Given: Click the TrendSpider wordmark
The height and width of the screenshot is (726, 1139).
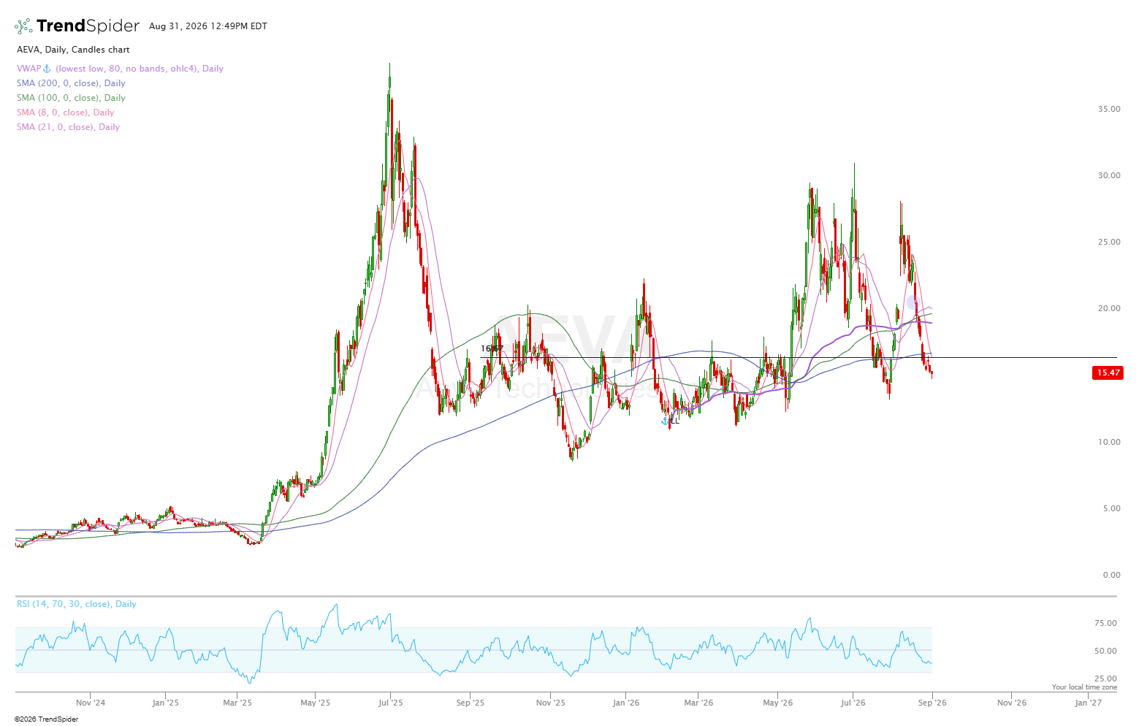Looking at the screenshot, I should [88, 26].
